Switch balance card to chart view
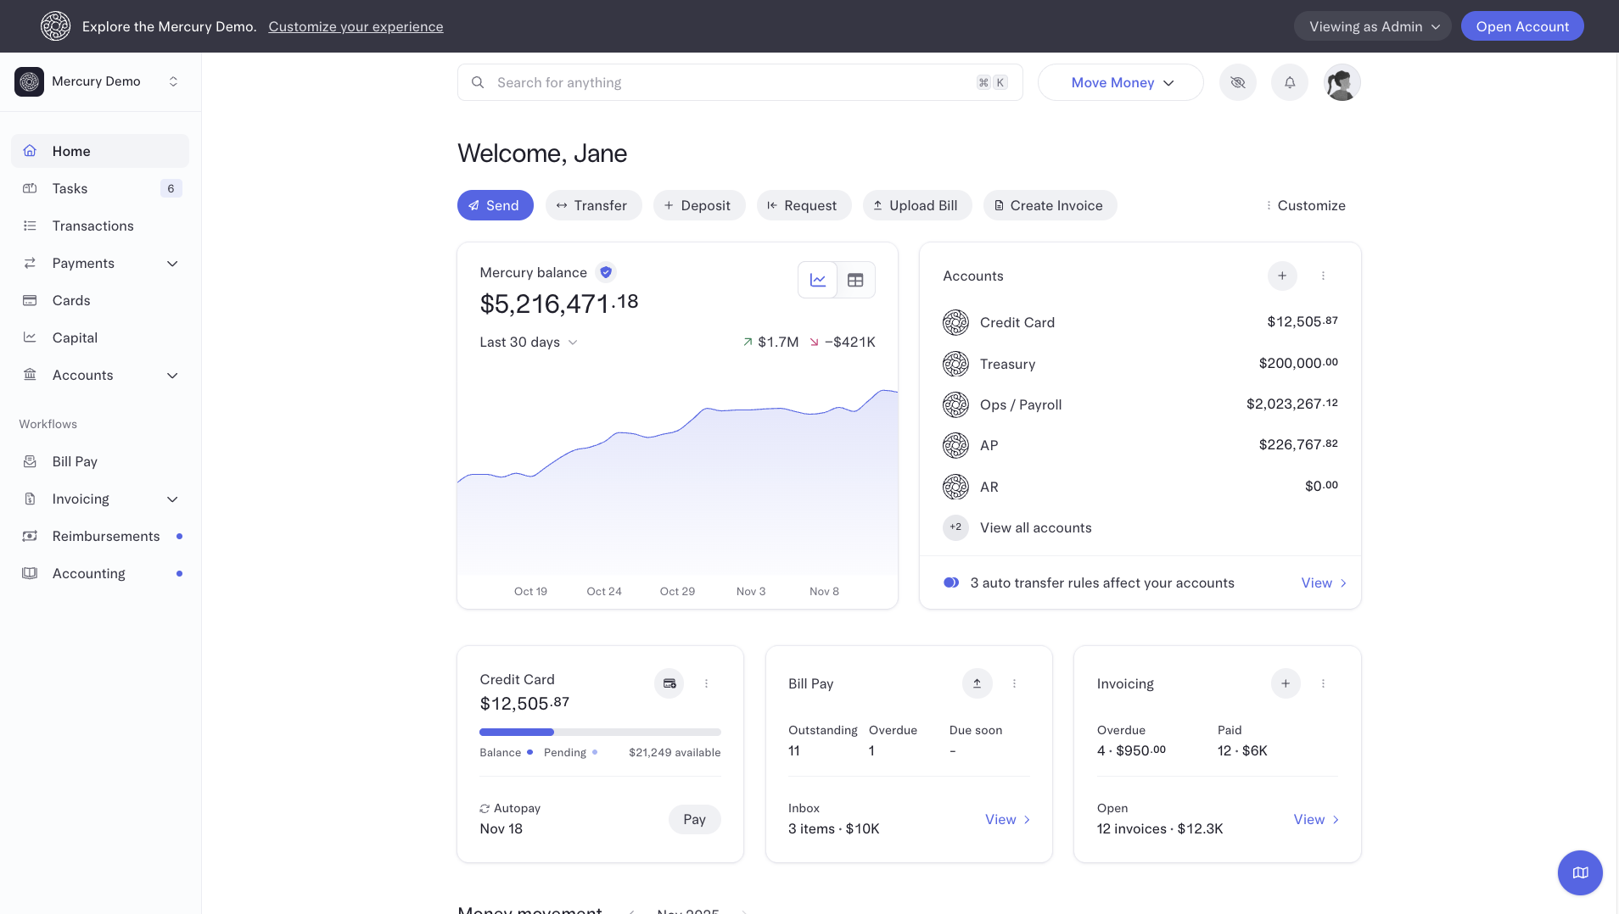 [818, 280]
